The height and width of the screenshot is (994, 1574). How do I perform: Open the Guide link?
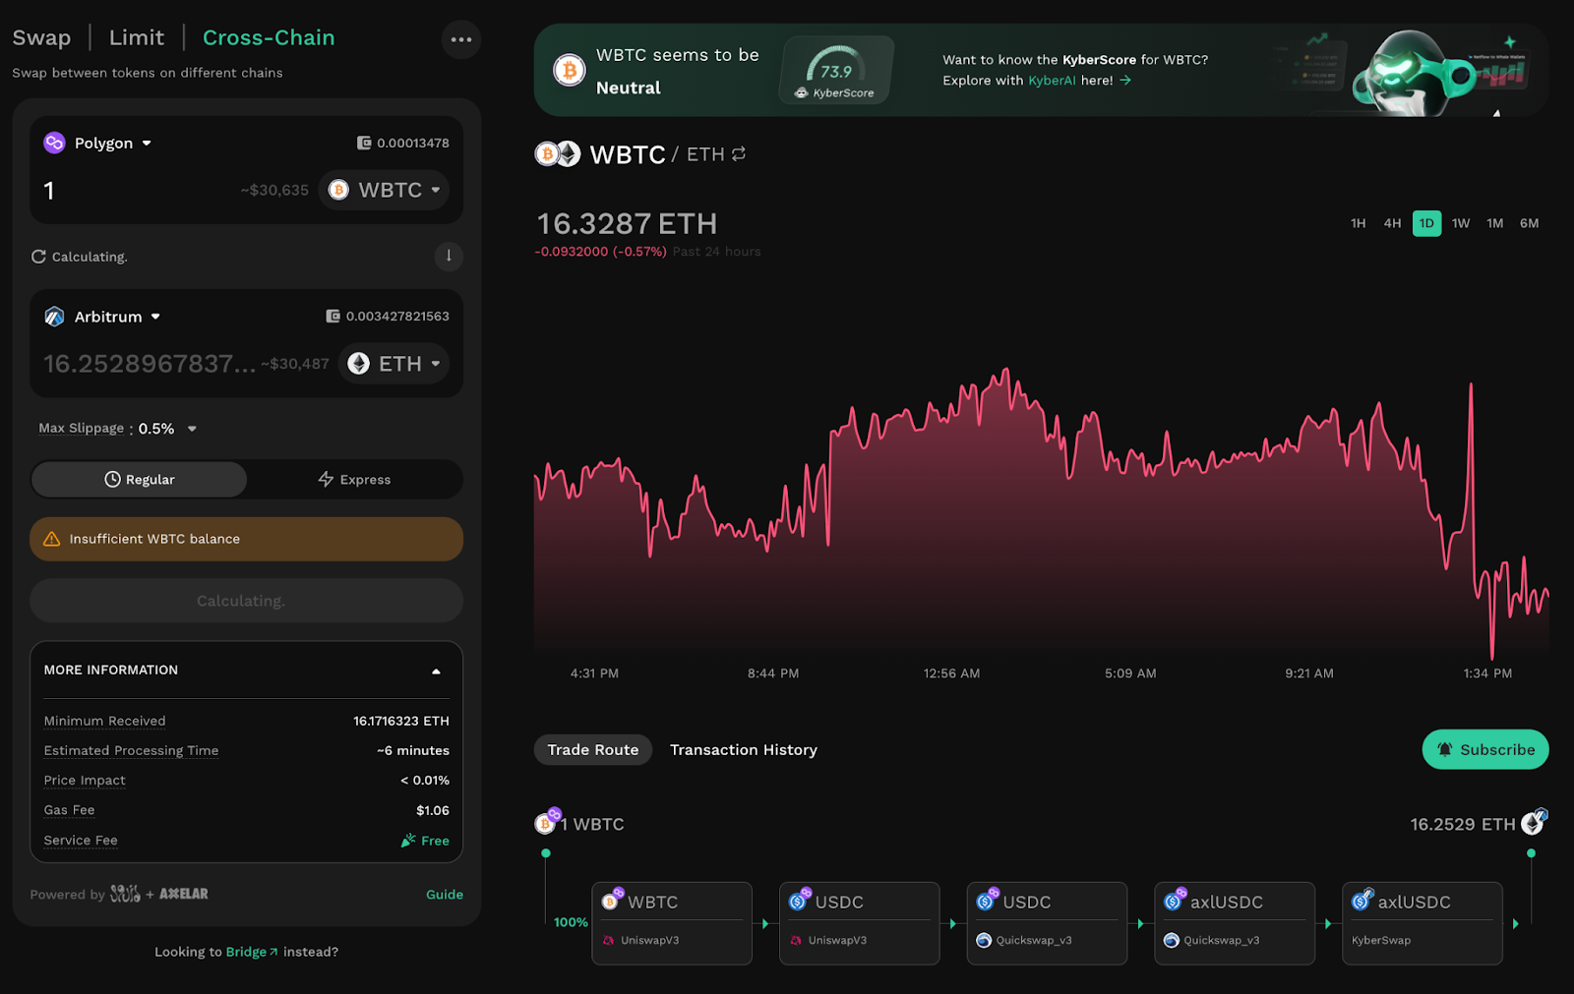(x=445, y=894)
